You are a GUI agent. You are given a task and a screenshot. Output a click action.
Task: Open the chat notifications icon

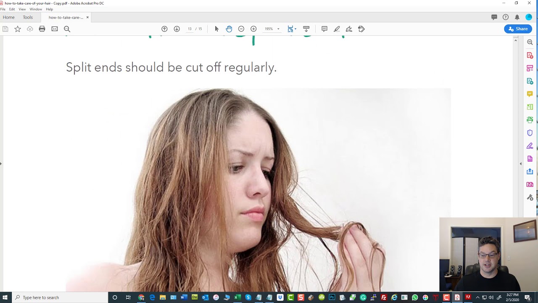point(494,17)
